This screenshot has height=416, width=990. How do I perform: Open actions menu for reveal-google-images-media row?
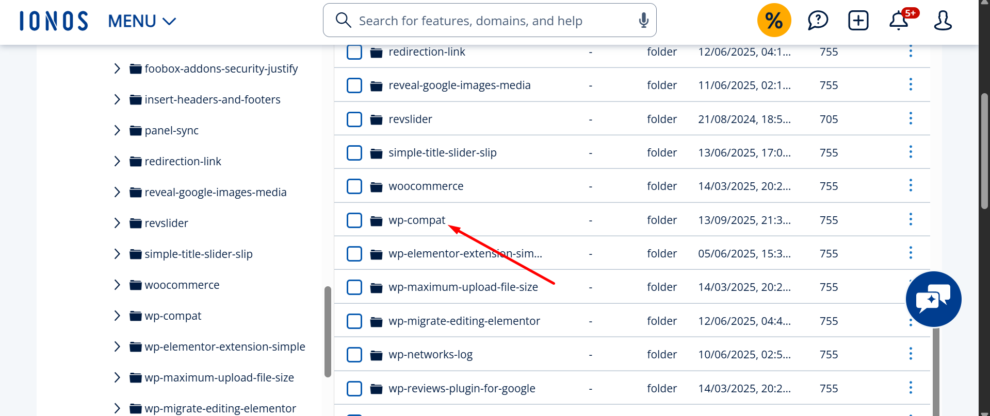click(x=911, y=84)
